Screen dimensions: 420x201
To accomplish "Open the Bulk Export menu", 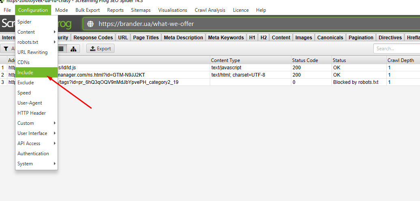I will point(87,10).
